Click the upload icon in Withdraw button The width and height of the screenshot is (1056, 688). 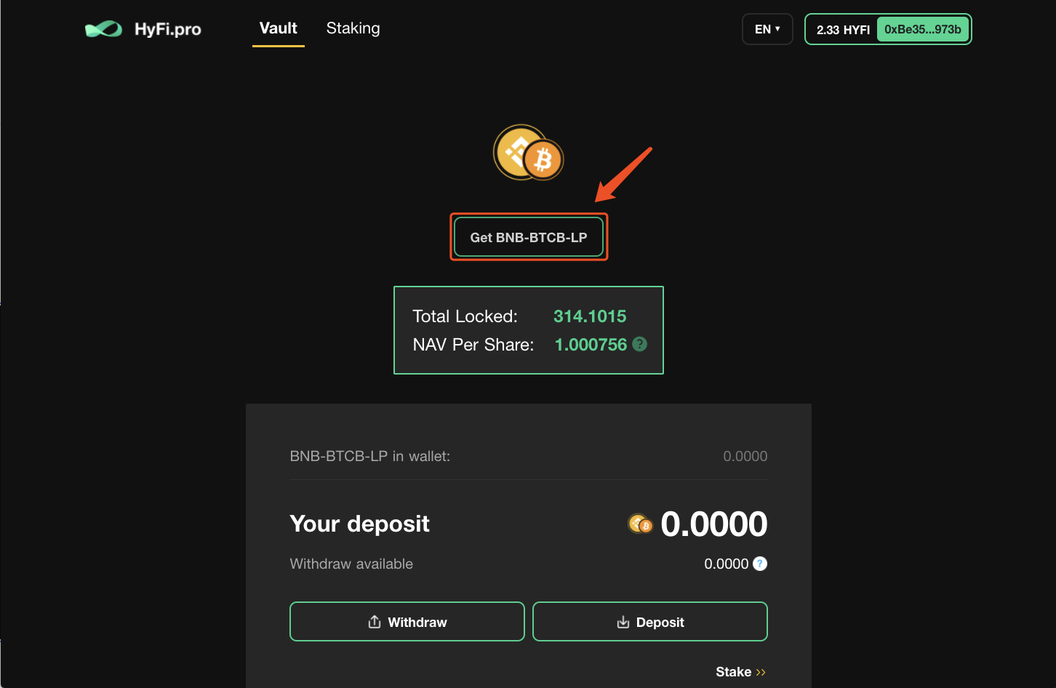375,622
